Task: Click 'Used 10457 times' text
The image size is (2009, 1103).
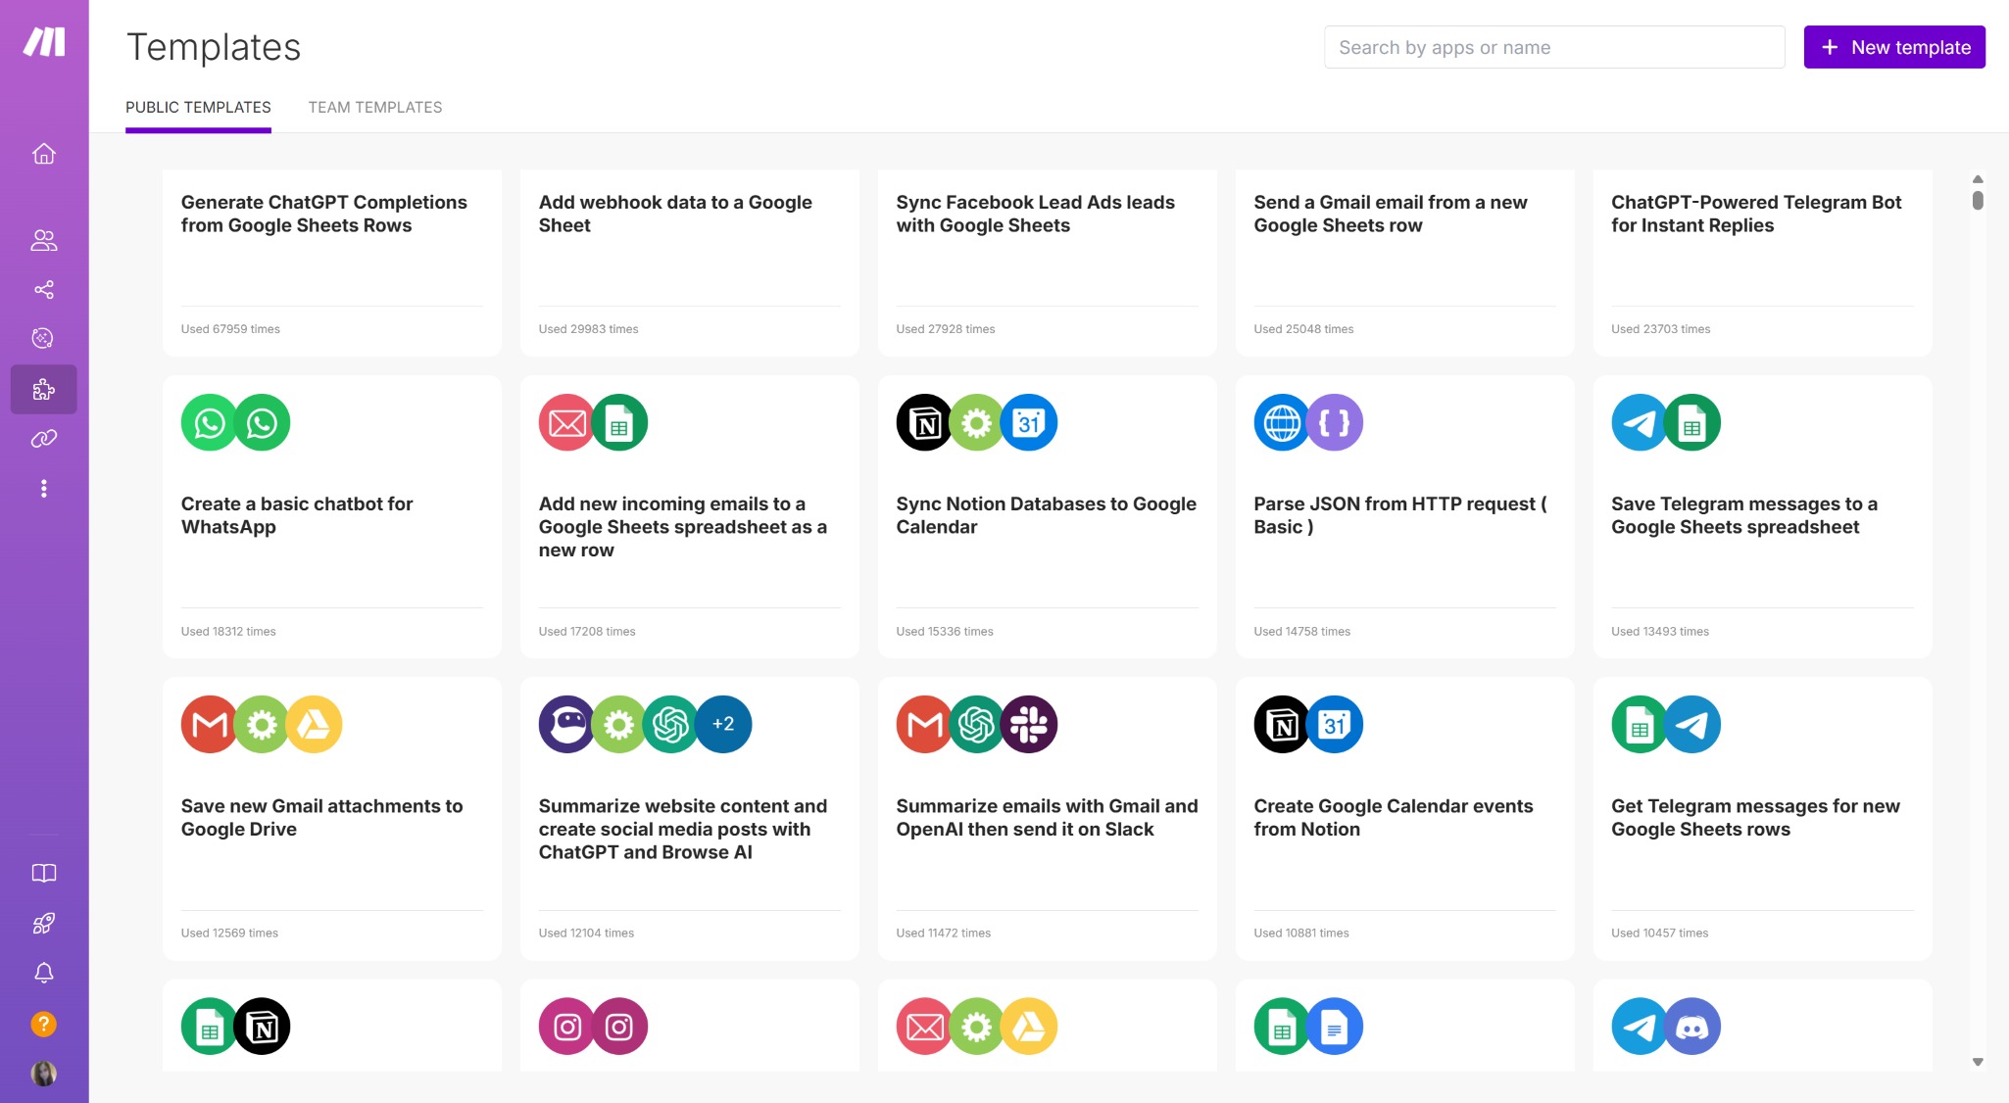Action: pyautogui.click(x=1660, y=934)
